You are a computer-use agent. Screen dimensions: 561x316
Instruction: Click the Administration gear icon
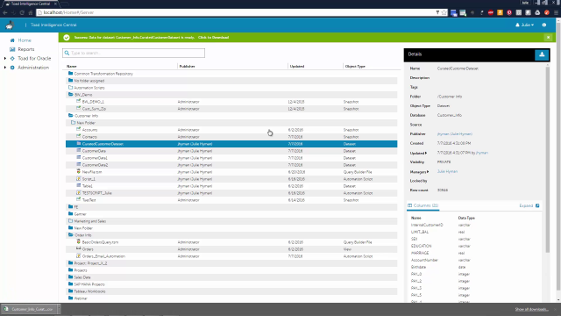click(x=12, y=68)
